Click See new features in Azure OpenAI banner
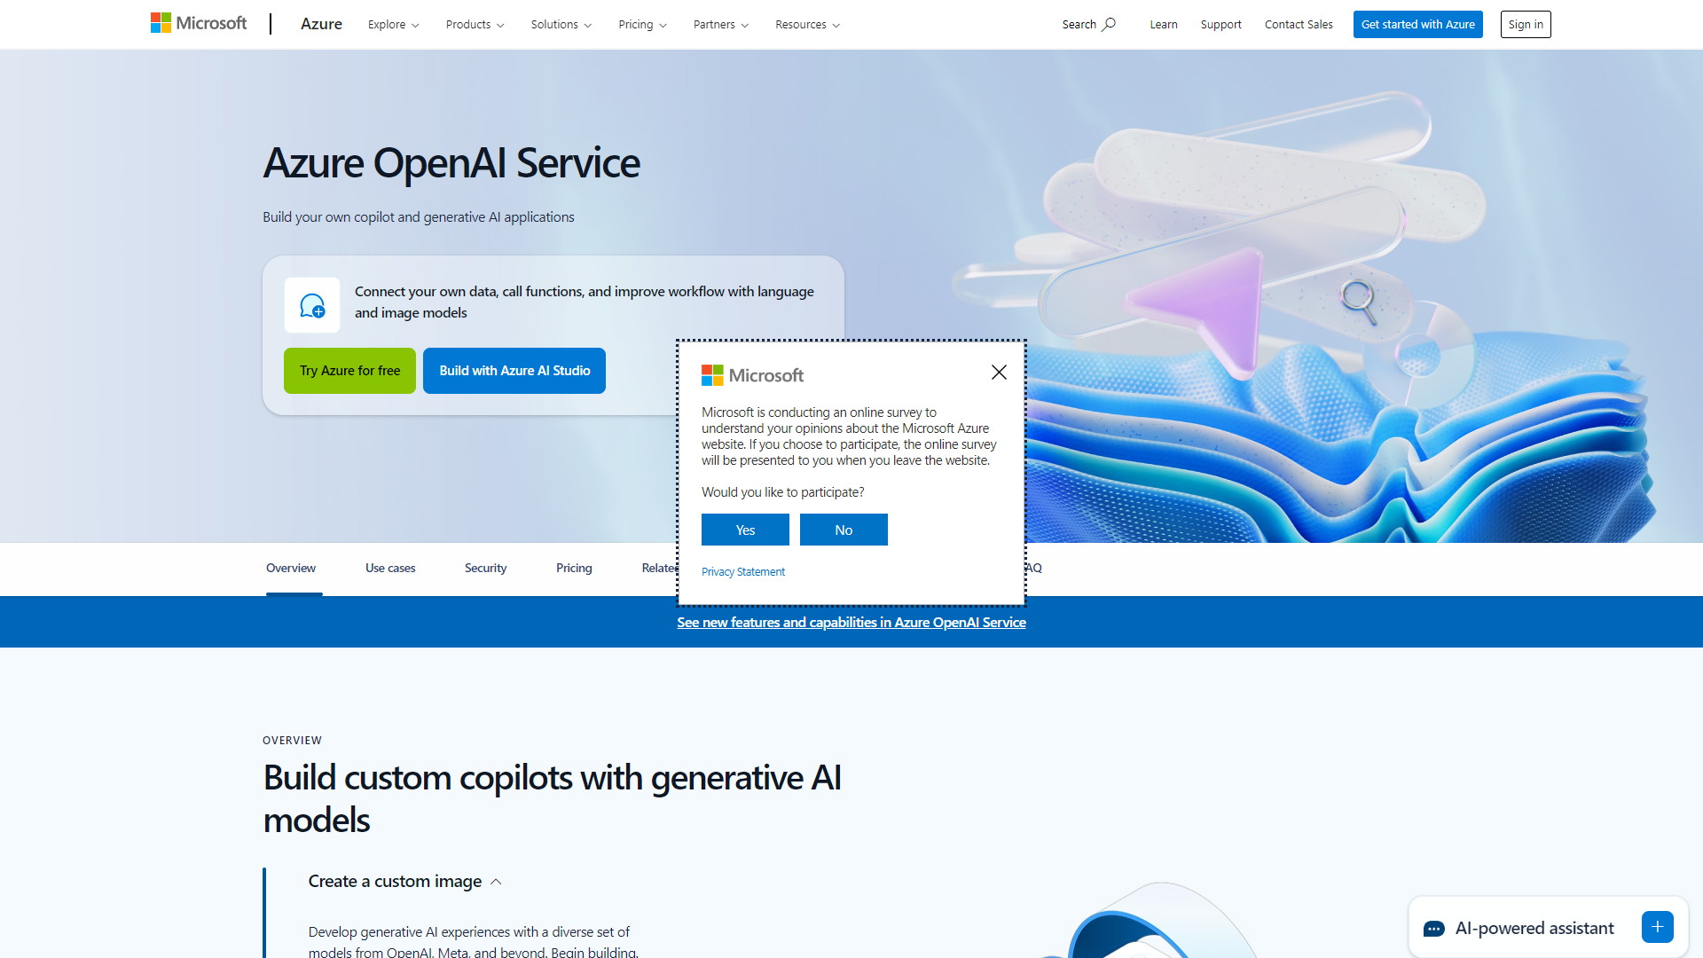Viewport: 1703px width, 958px height. tap(851, 621)
